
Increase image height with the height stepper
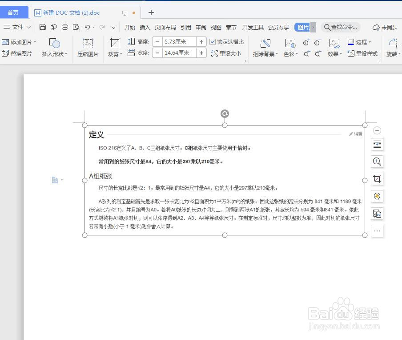point(201,41)
